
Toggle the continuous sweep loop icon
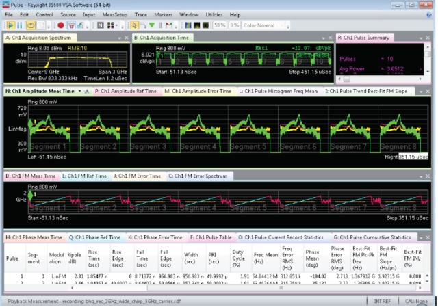(30, 25)
